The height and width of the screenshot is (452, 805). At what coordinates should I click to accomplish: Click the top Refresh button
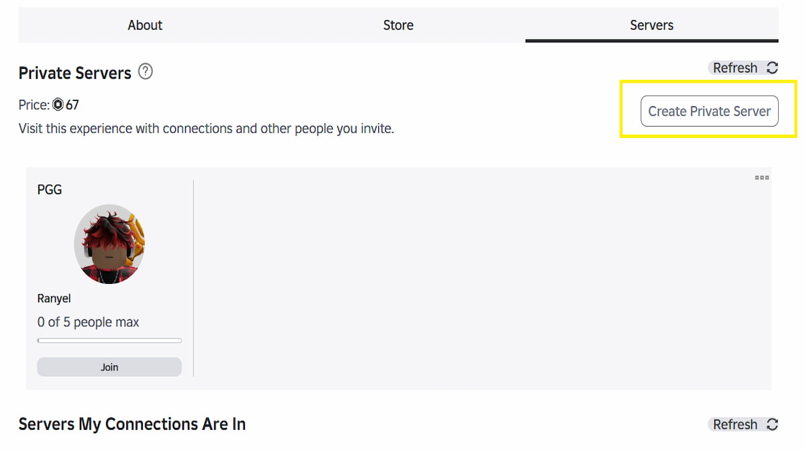(735, 68)
